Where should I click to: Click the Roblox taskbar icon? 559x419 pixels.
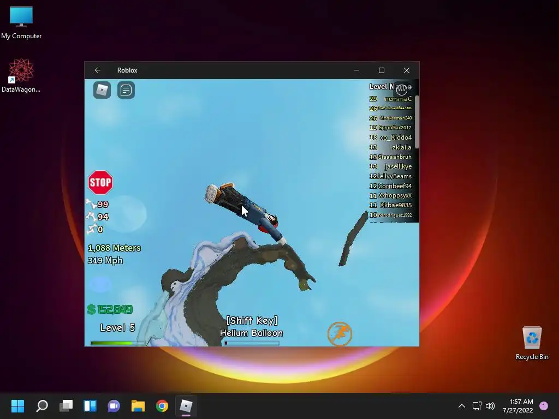click(x=186, y=406)
